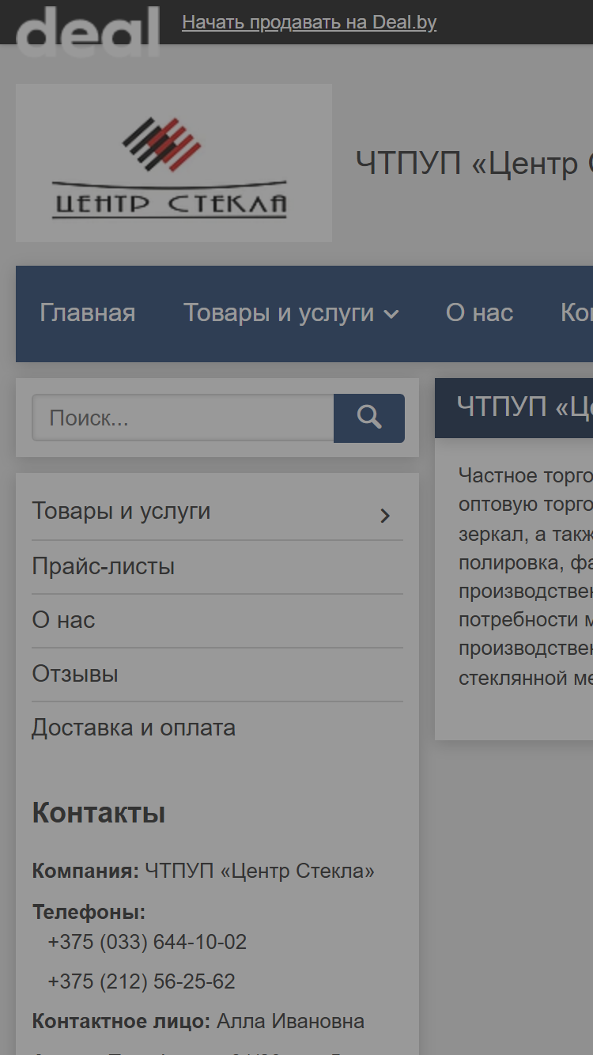Click the Deal logo in the top bar
This screenshot has width=593, height=1055.
tap(88, 32)
